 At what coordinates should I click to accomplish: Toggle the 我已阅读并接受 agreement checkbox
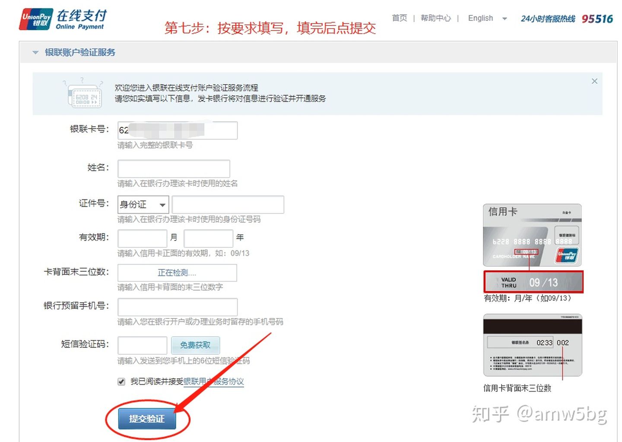(x=121, y=382)
